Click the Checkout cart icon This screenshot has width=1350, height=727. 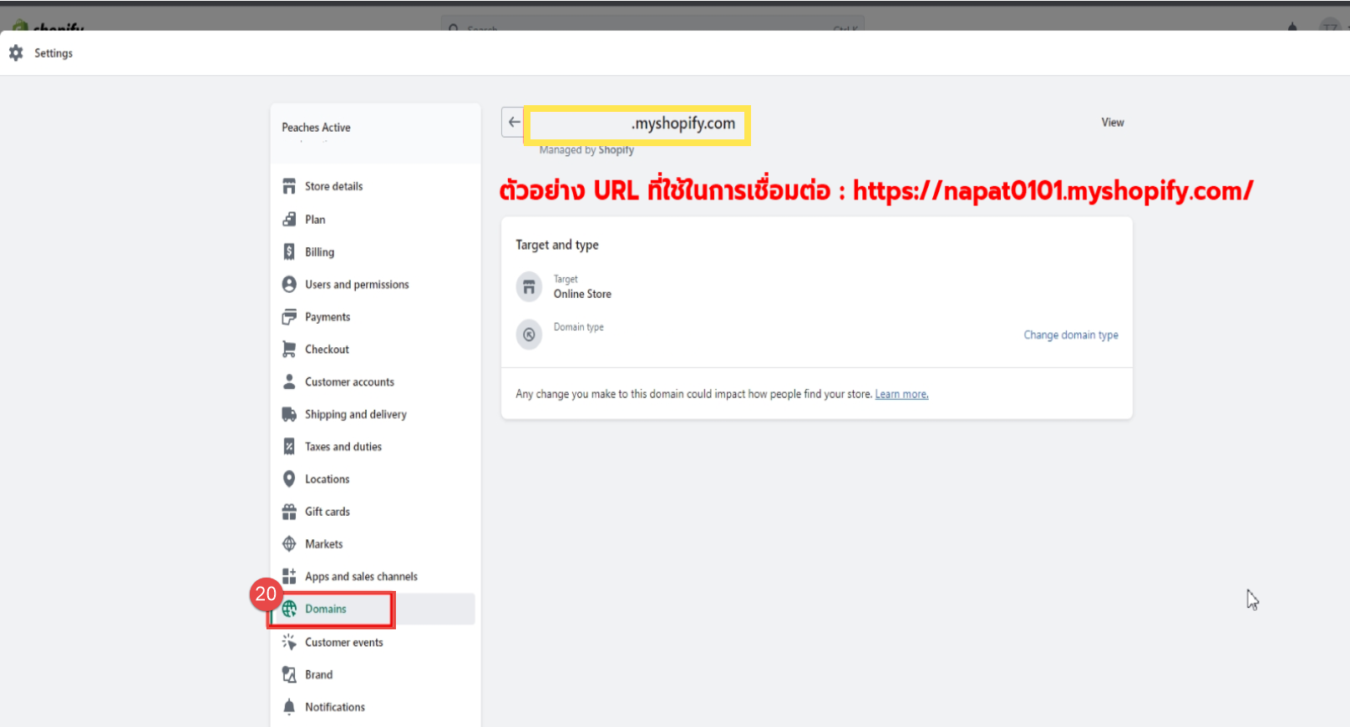(x=289, y=349)
